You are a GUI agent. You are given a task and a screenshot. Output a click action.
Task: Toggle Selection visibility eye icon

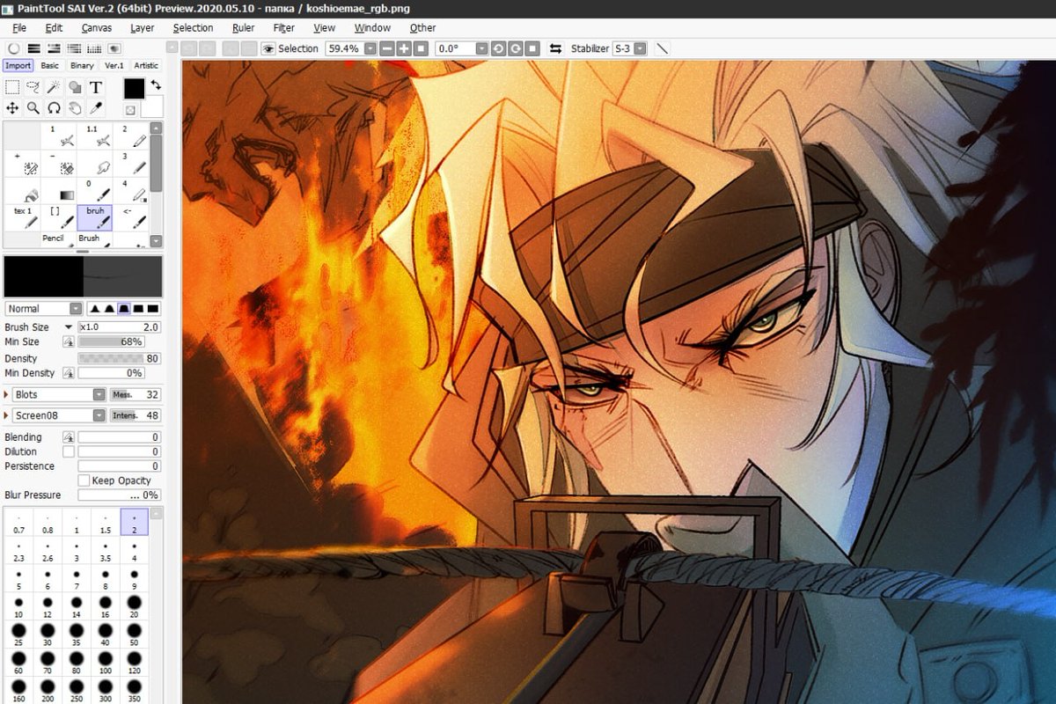268,48
